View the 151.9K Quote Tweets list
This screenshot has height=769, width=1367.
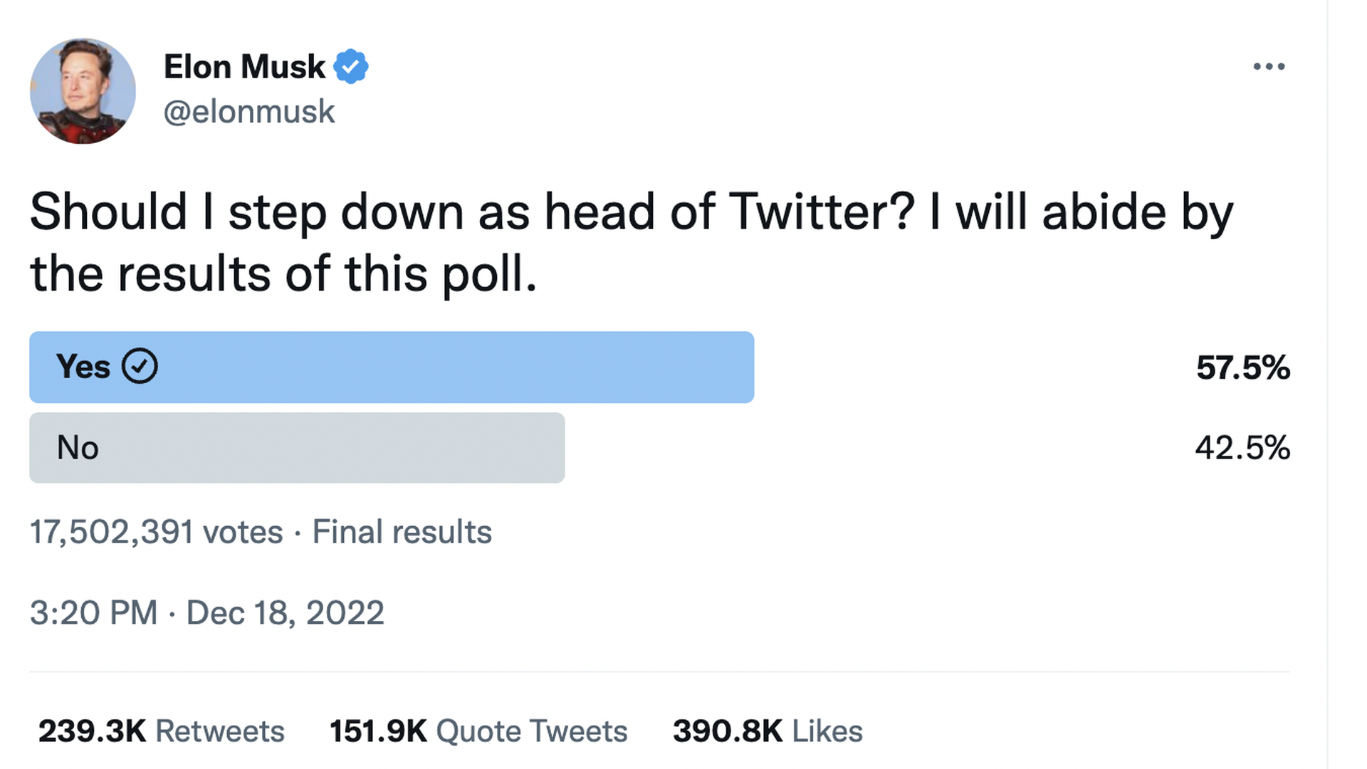pos(478,731)
